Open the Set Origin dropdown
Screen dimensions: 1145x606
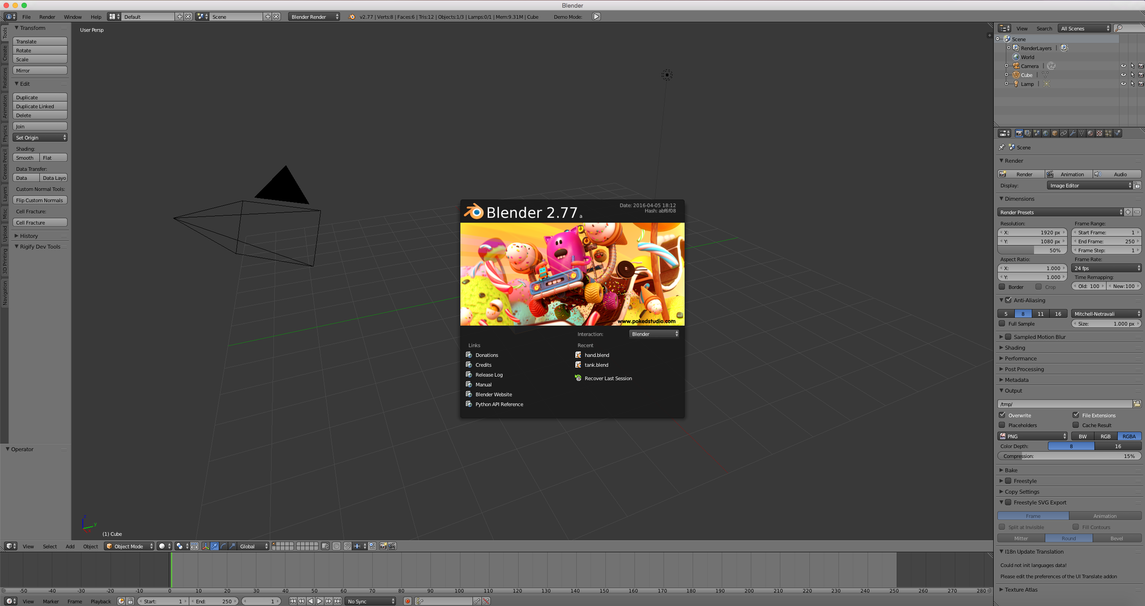[x=40, y=137]
